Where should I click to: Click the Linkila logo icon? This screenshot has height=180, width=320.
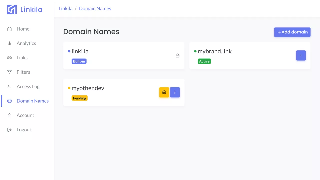(12, 10)
